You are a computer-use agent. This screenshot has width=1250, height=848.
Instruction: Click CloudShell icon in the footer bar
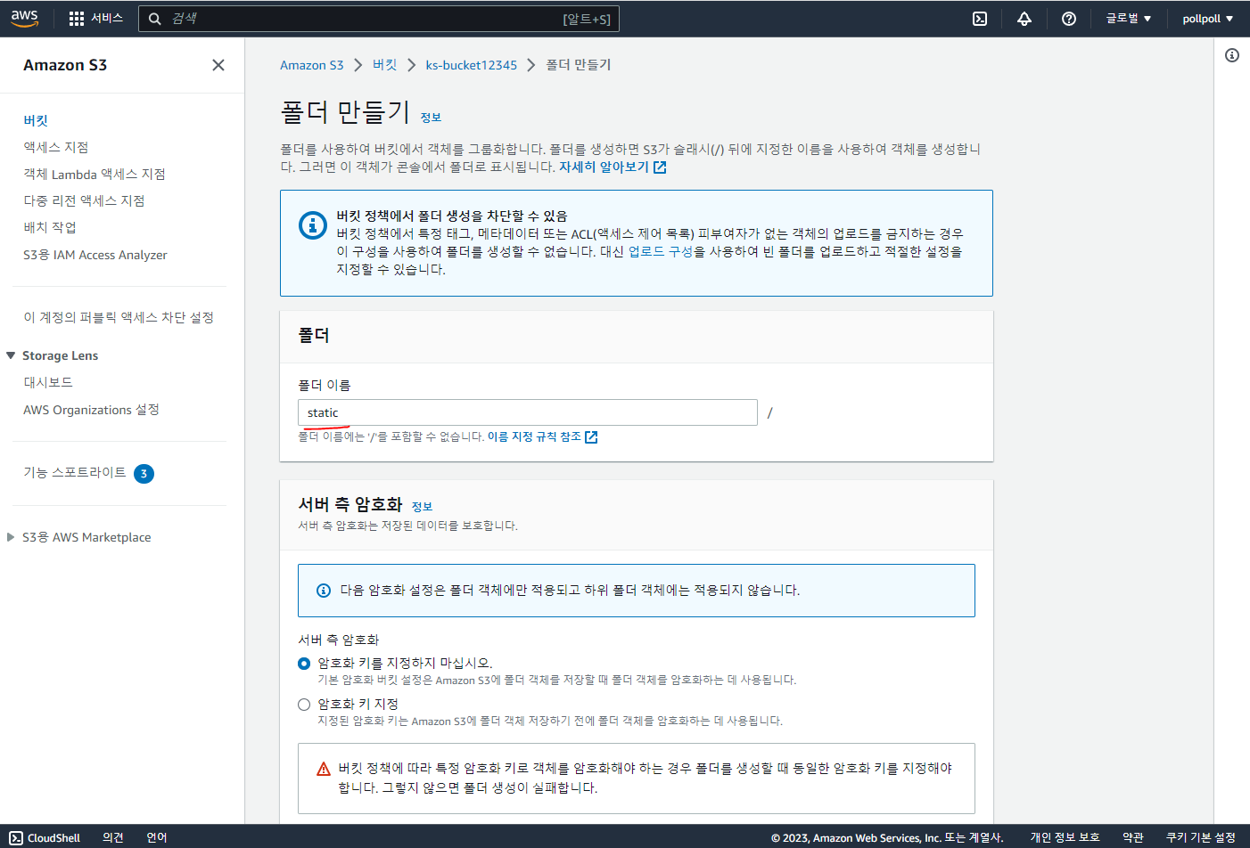click(16, 838)
